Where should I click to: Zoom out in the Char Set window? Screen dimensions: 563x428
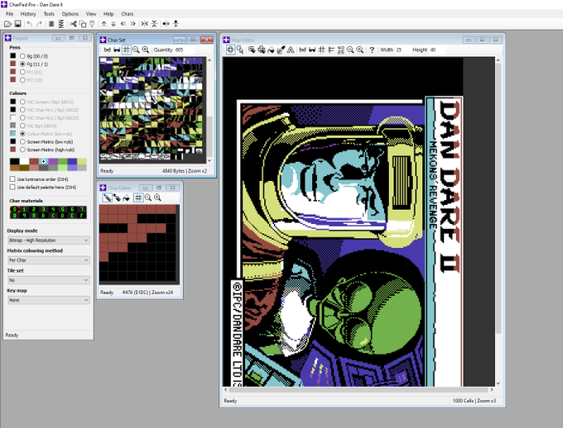[x=136, y=50]
